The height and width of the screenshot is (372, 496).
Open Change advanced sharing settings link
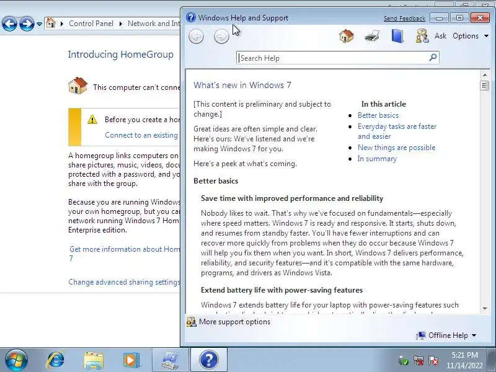pos(124,282)
